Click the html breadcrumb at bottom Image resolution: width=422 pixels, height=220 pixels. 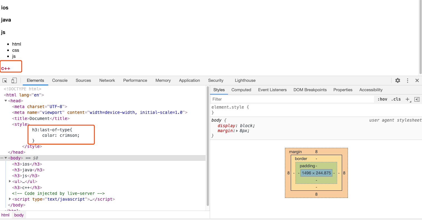point(5,215)
